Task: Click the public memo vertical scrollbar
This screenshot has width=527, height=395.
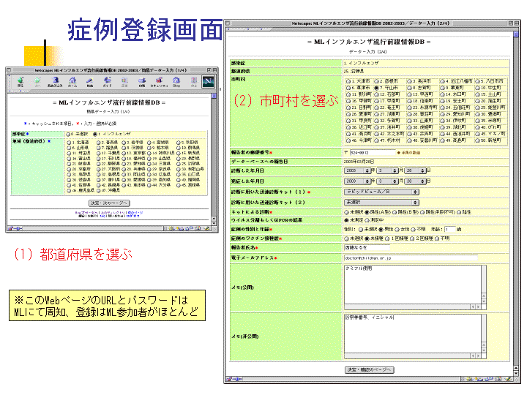Action: (x=484, y=284)
